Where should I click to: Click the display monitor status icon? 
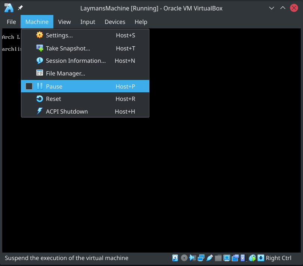pyautogui.click(x=227, y=258)
